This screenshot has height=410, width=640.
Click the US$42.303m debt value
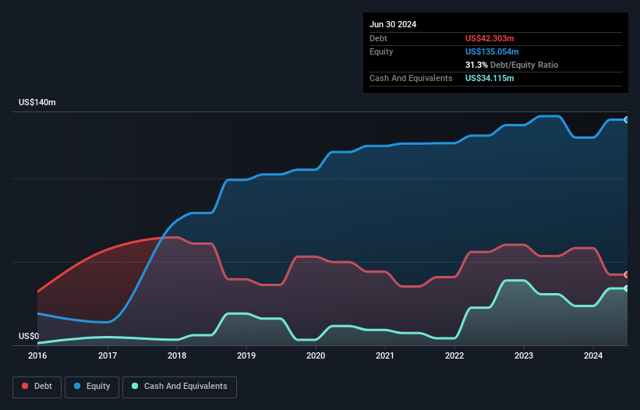(490, 38)
